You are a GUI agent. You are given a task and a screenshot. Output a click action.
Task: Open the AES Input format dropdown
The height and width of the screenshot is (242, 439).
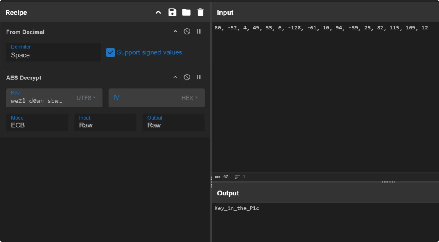coord(105,122)
